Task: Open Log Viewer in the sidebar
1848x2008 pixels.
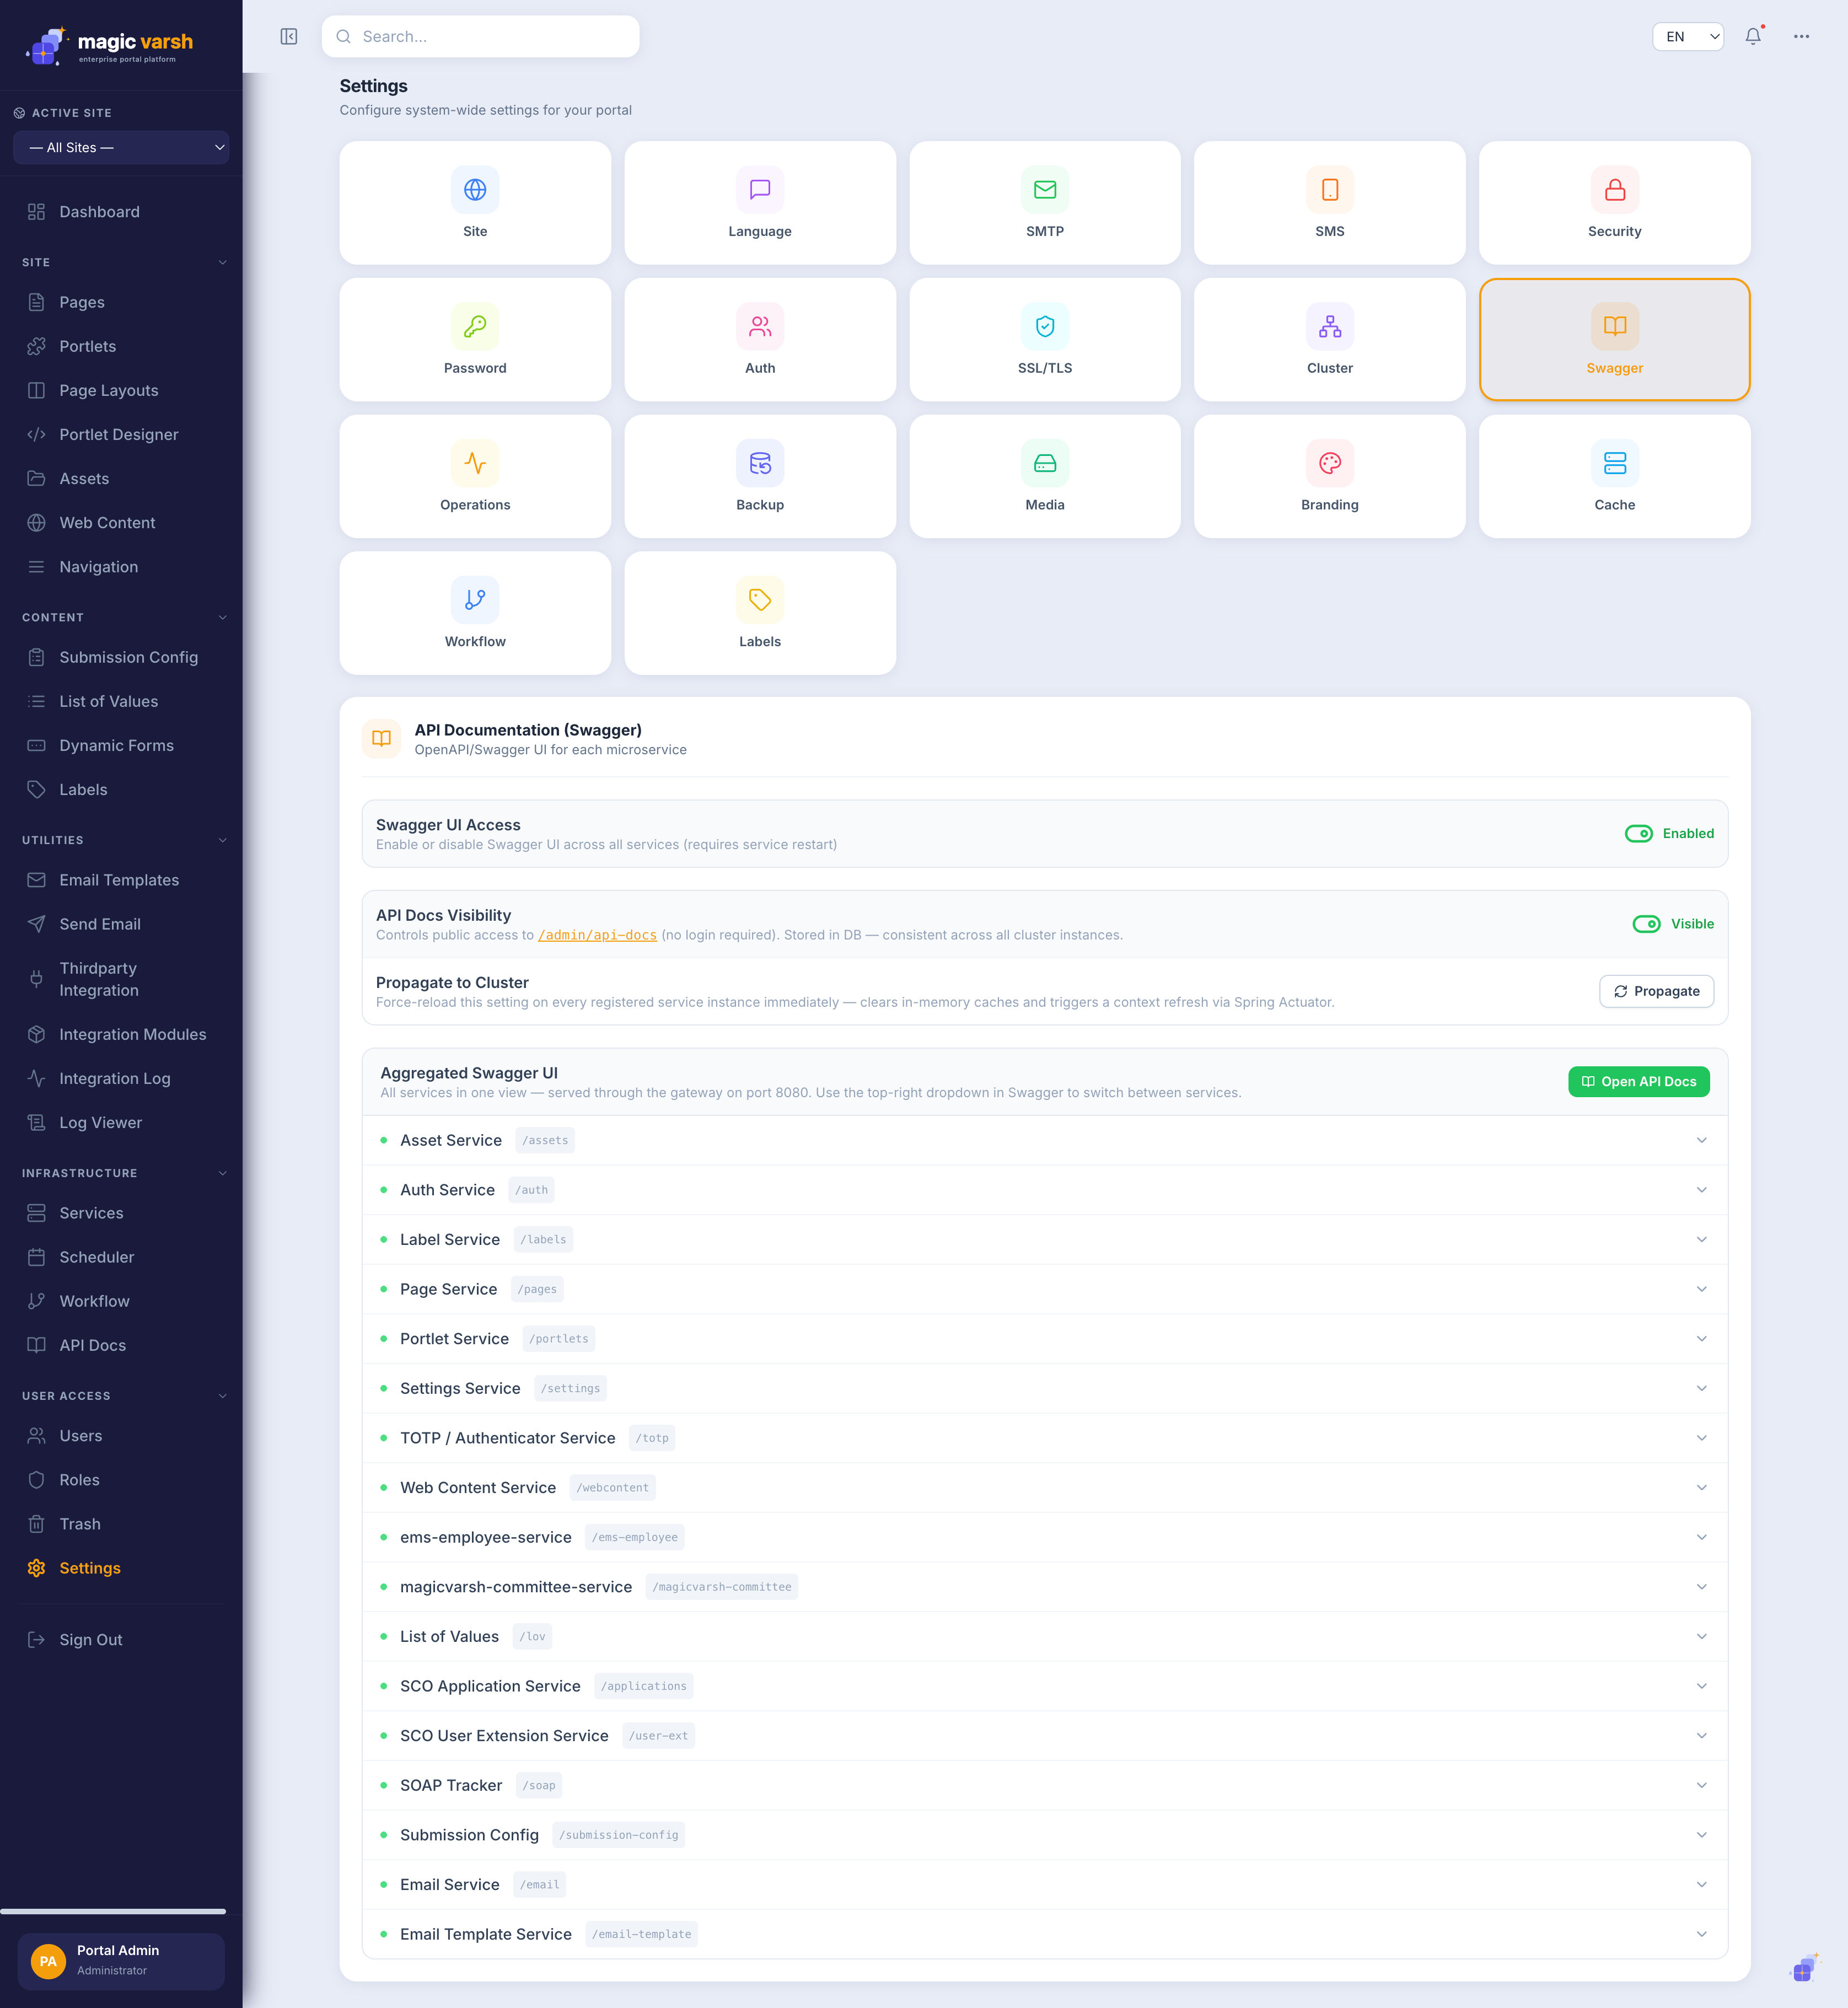Action: [121, 1122]
